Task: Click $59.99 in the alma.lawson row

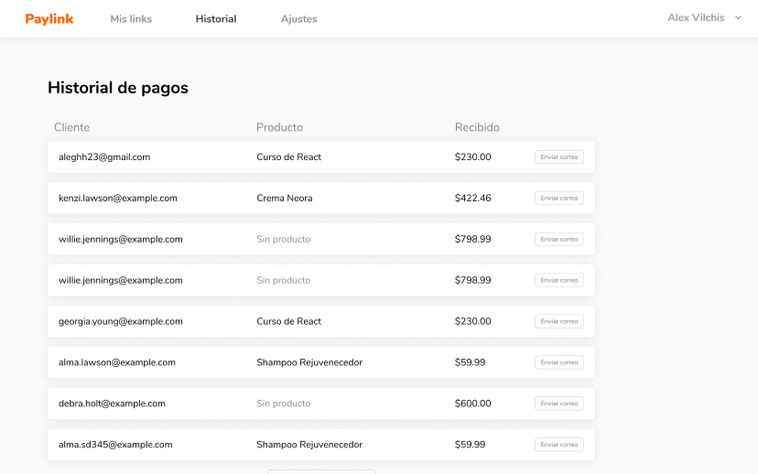Action: [x=470, y=362]
